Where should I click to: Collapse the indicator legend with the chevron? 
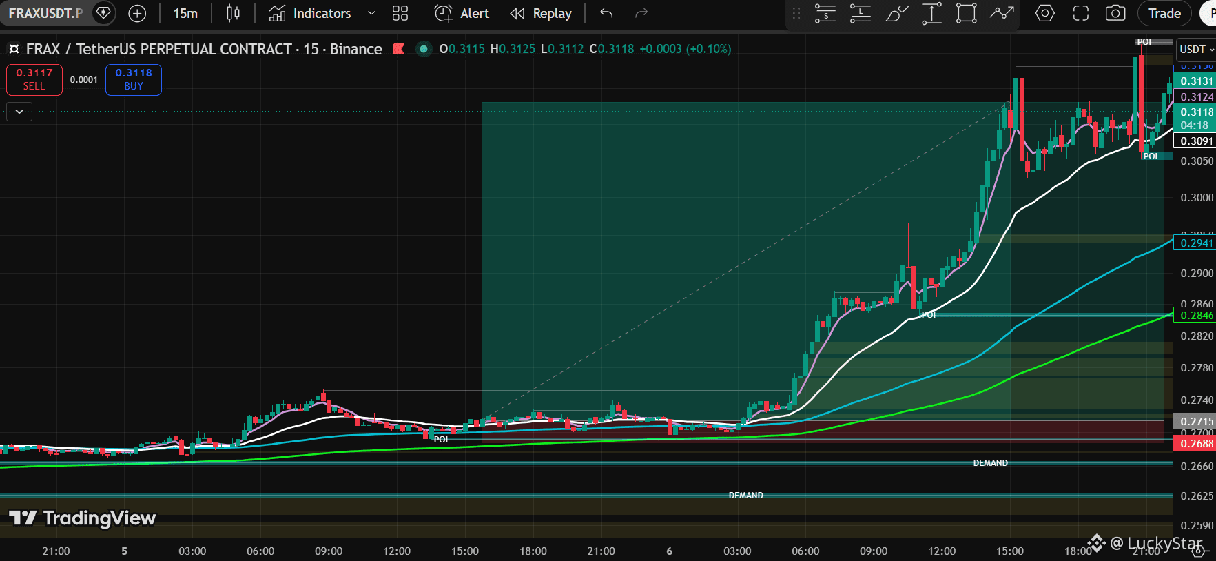[19, 111]
